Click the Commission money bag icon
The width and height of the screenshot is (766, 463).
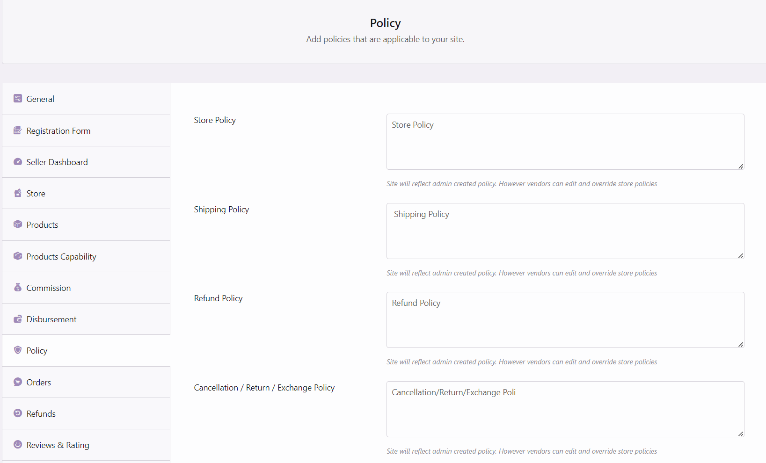click(x=18, y=288)
